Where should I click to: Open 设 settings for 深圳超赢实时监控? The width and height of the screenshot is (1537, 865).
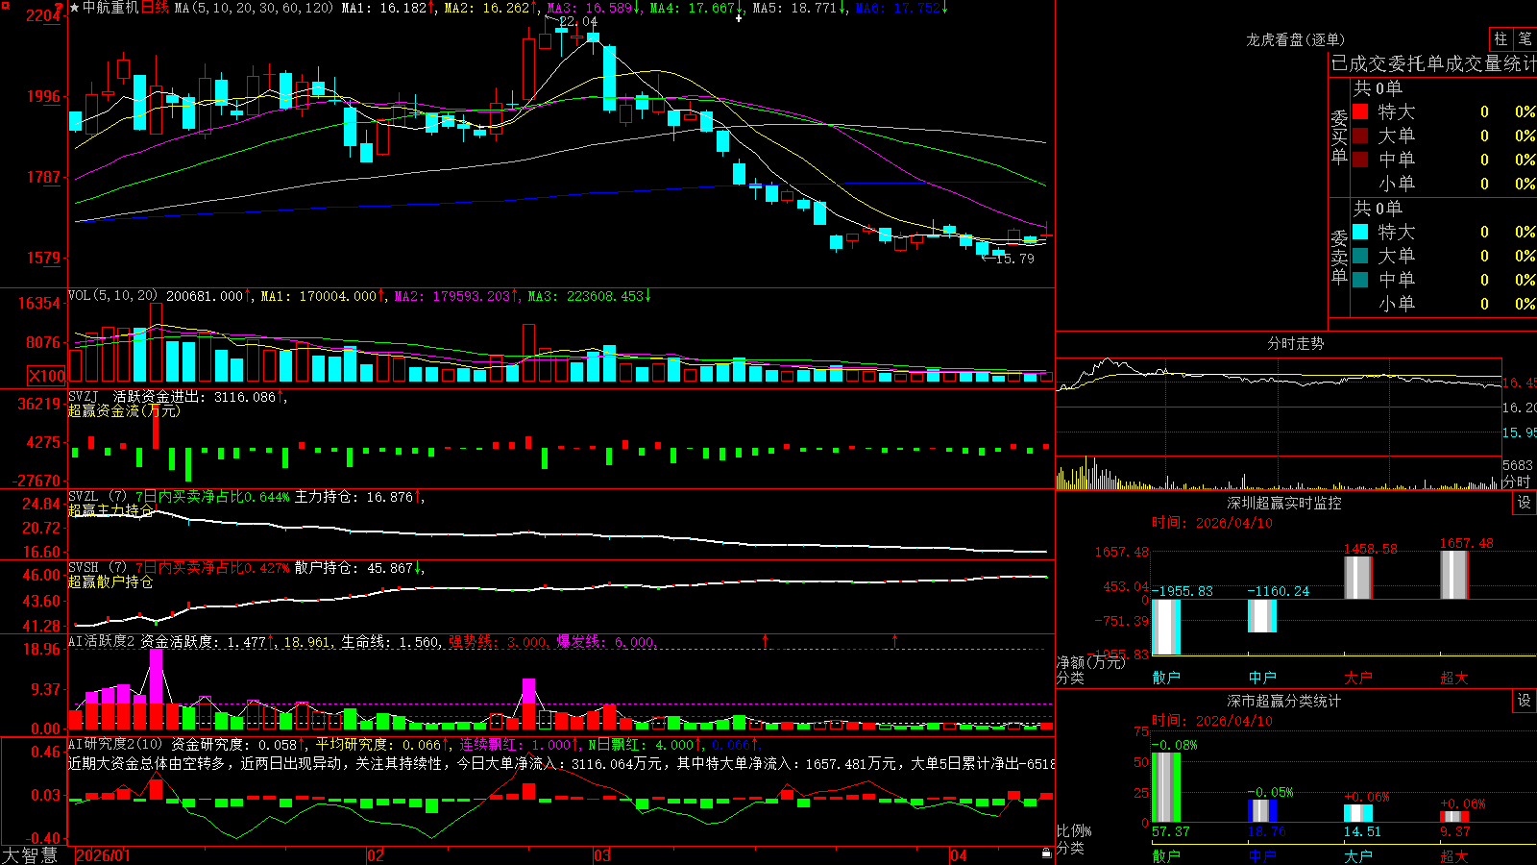tap(1525, 503)
